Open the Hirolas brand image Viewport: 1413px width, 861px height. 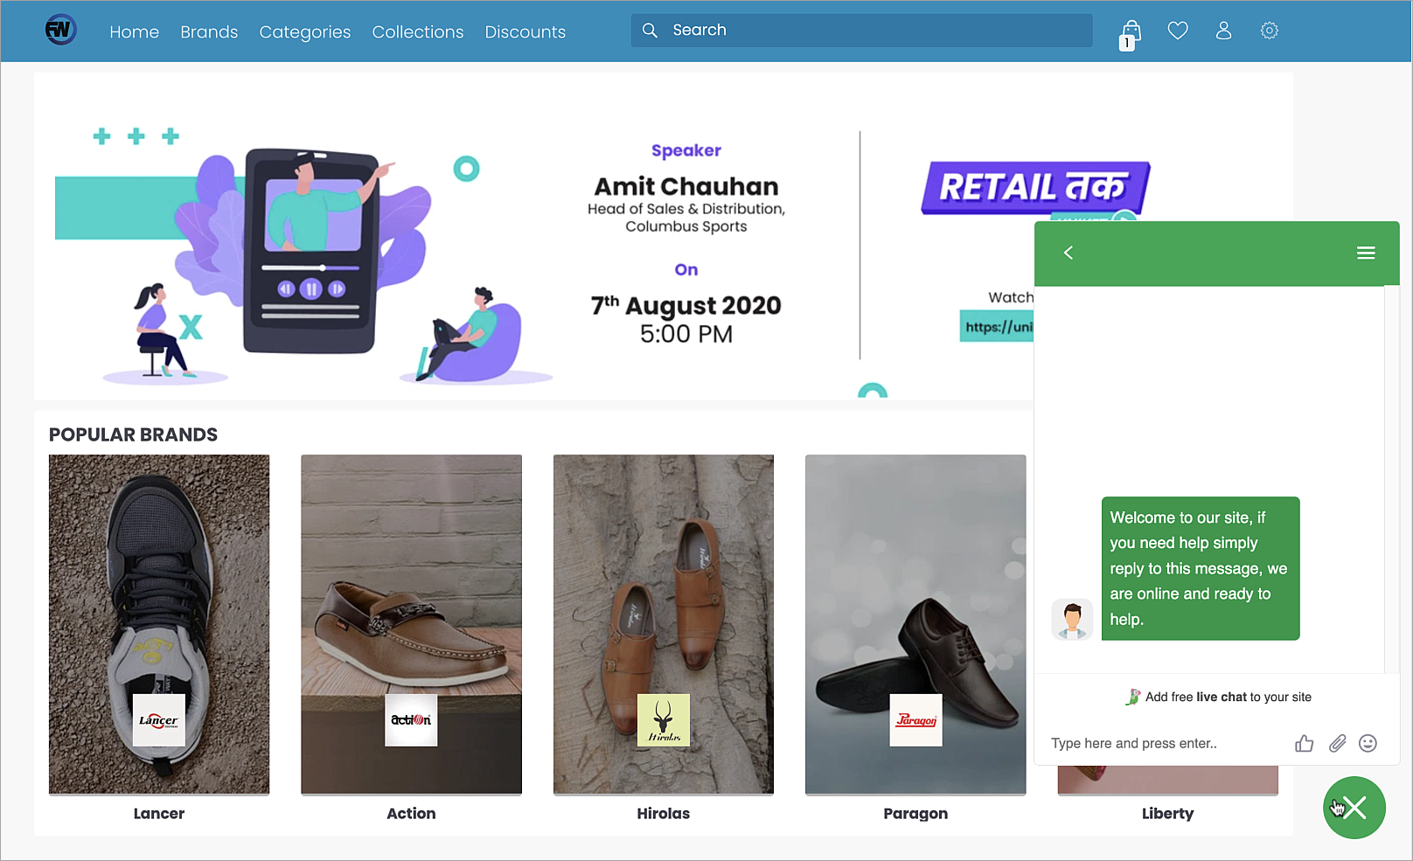[x=664, y=624]
